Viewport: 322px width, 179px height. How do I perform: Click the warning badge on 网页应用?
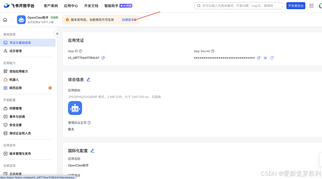click(50, 88)
